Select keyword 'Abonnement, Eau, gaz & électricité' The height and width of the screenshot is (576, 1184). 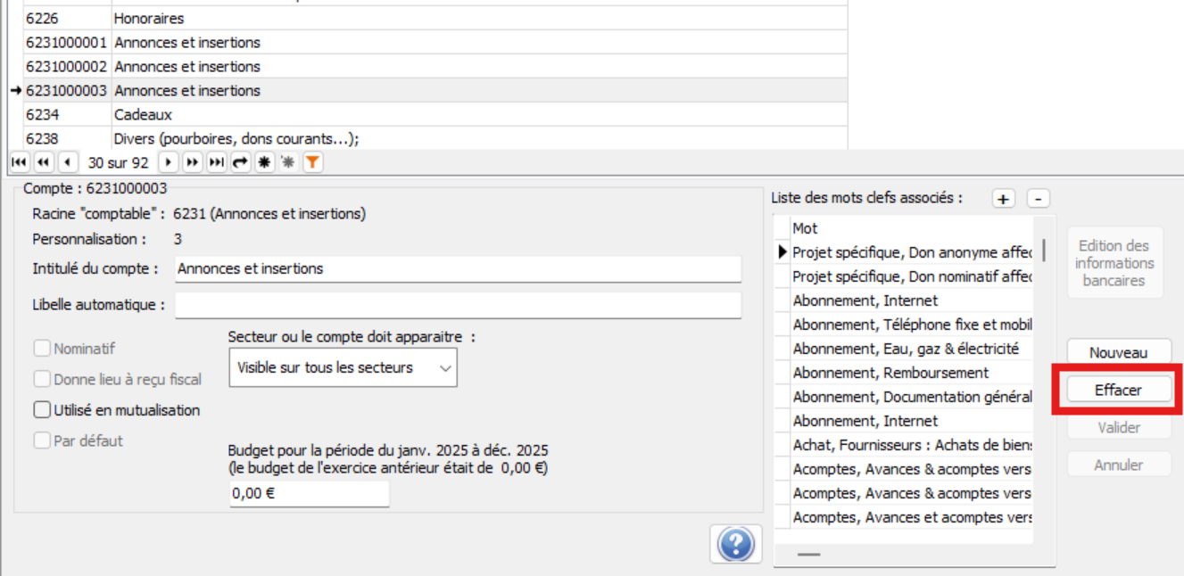[x=906, y=349]
